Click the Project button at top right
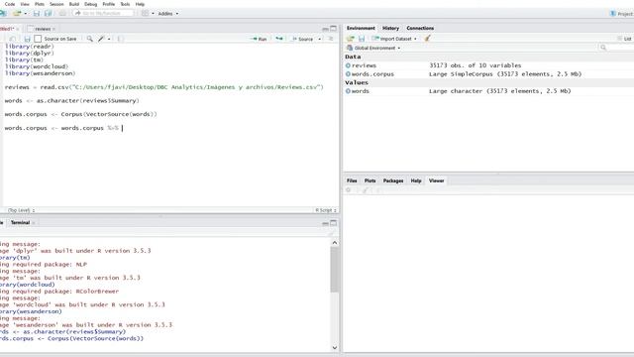The image size is (634, 357). 621,13
